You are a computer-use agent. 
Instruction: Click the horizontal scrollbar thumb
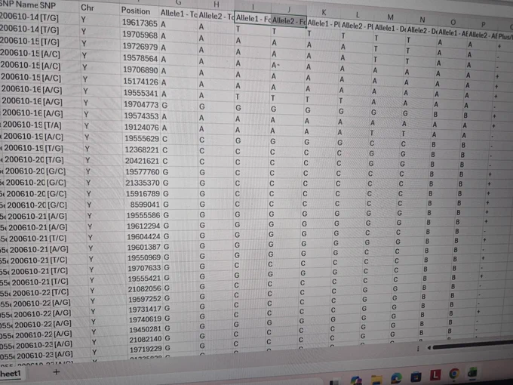point(473,345)
